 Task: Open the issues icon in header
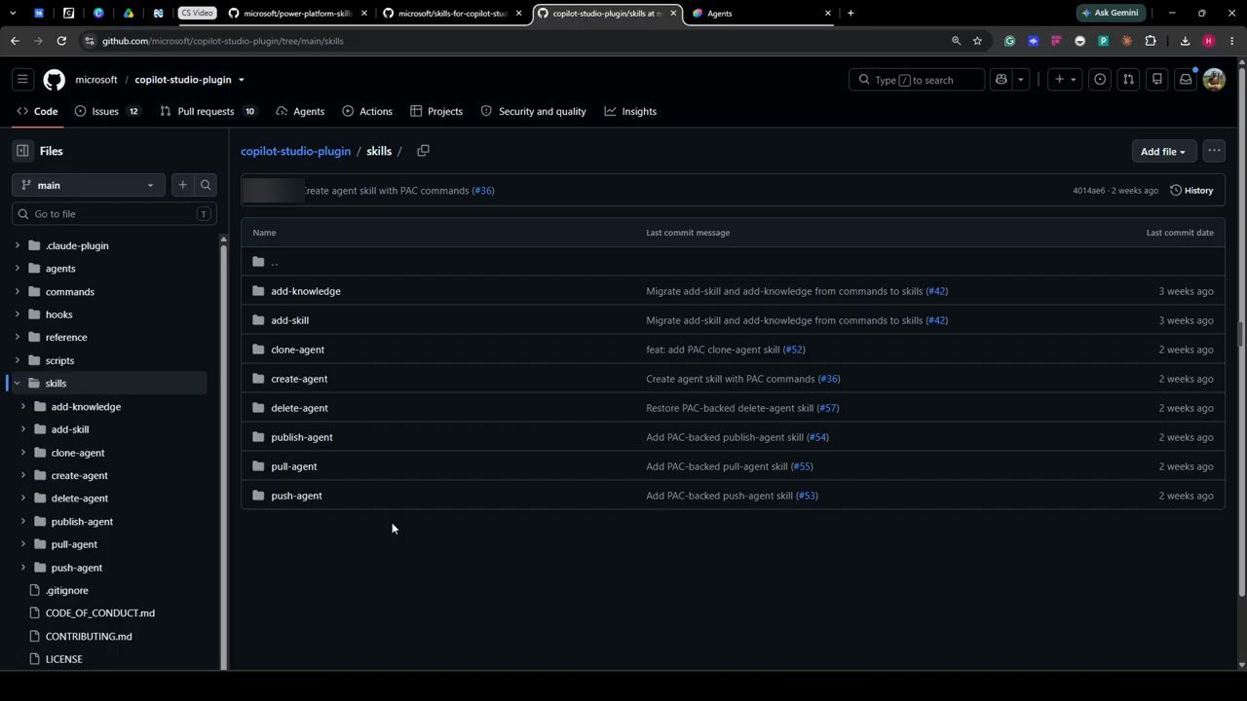(x=1100, y=80)
